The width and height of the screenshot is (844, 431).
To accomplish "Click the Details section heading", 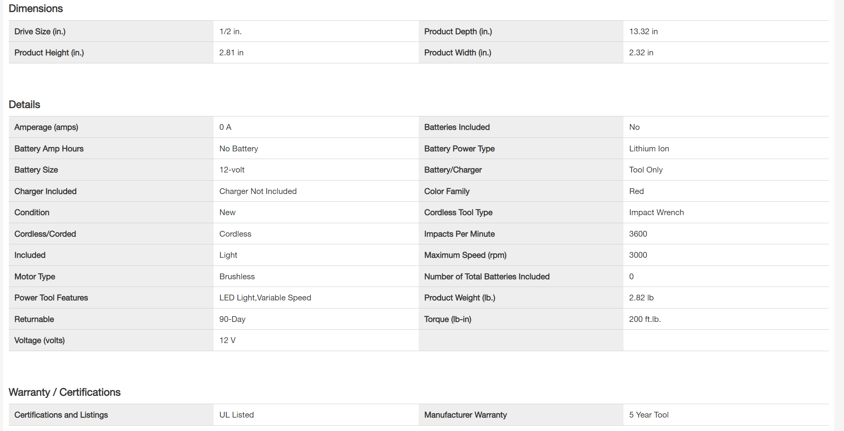I will coord(24,104).
